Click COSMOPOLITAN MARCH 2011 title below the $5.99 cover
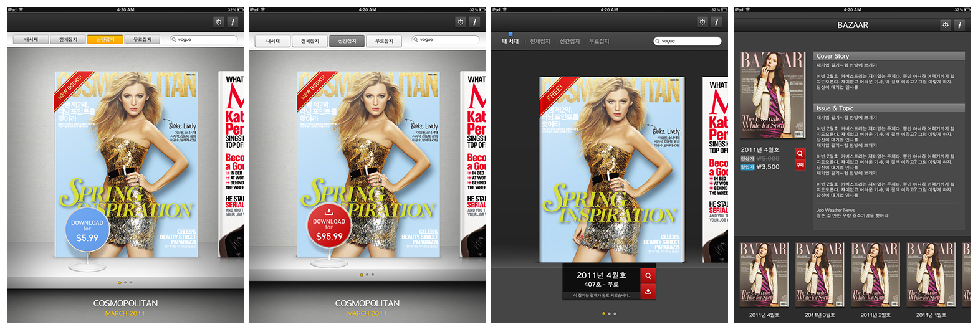The height and width of the screenshot is (332, 978). click(125, 308)
